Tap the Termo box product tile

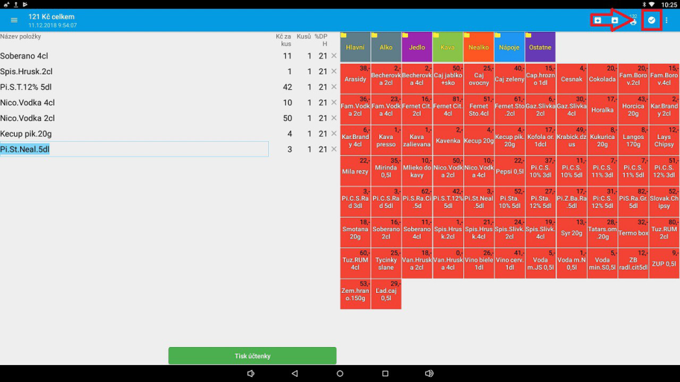pyautogui.click(x=632, y=233)
